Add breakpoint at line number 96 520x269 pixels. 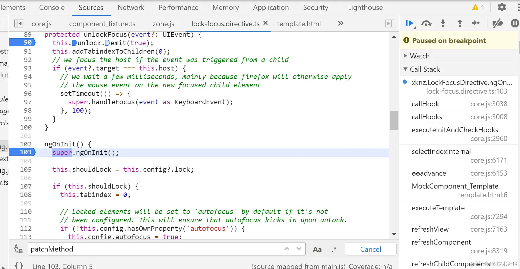pos(27,94)
